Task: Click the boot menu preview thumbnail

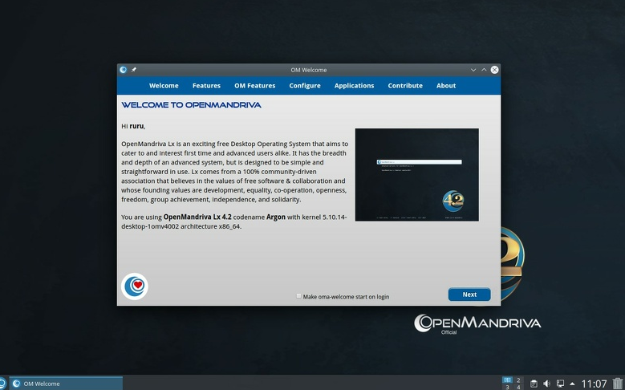Action: 417,175
